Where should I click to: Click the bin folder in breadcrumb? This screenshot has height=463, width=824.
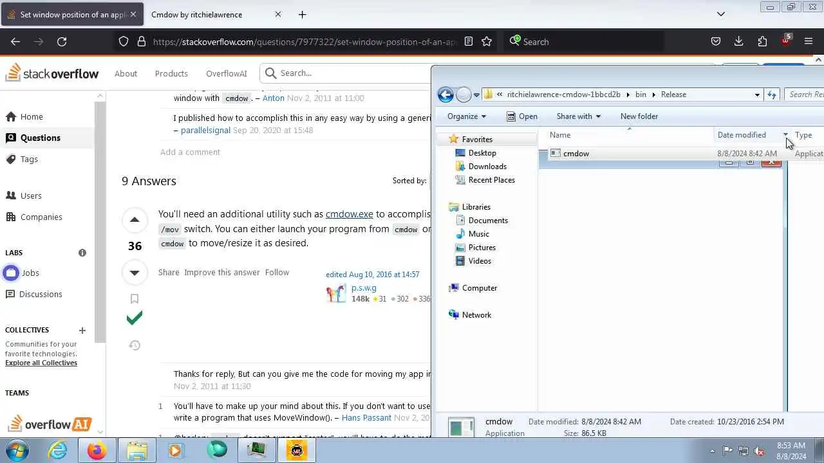pos(641,94)
